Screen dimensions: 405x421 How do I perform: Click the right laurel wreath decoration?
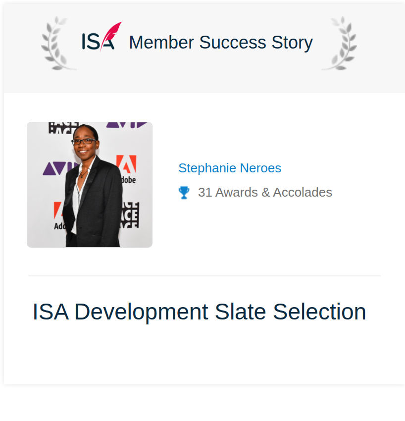[340, 43]
